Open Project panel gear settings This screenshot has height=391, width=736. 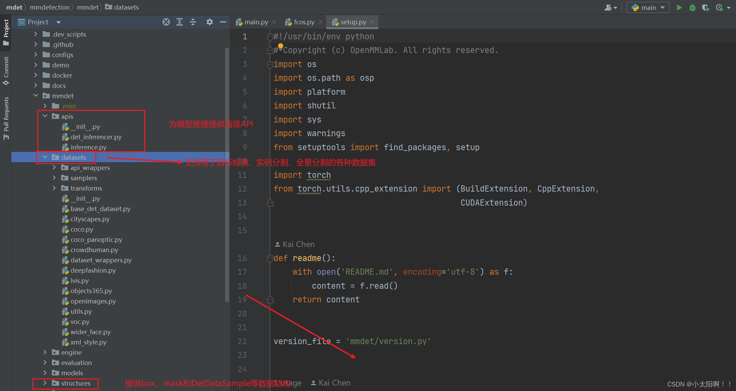(210, 22)
